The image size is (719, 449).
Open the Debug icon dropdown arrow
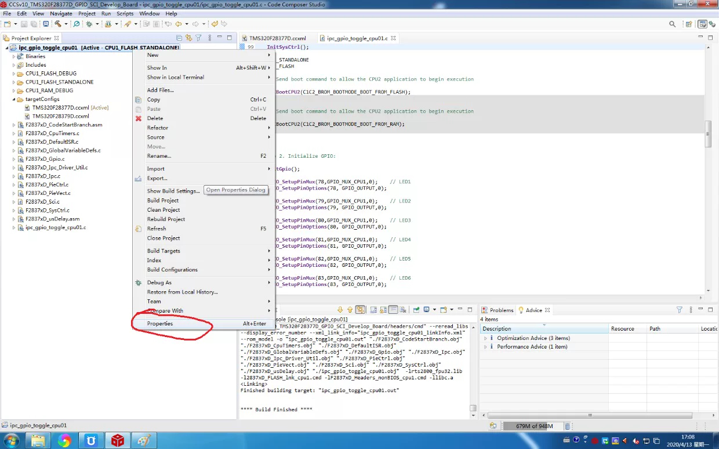click(97, 24)
